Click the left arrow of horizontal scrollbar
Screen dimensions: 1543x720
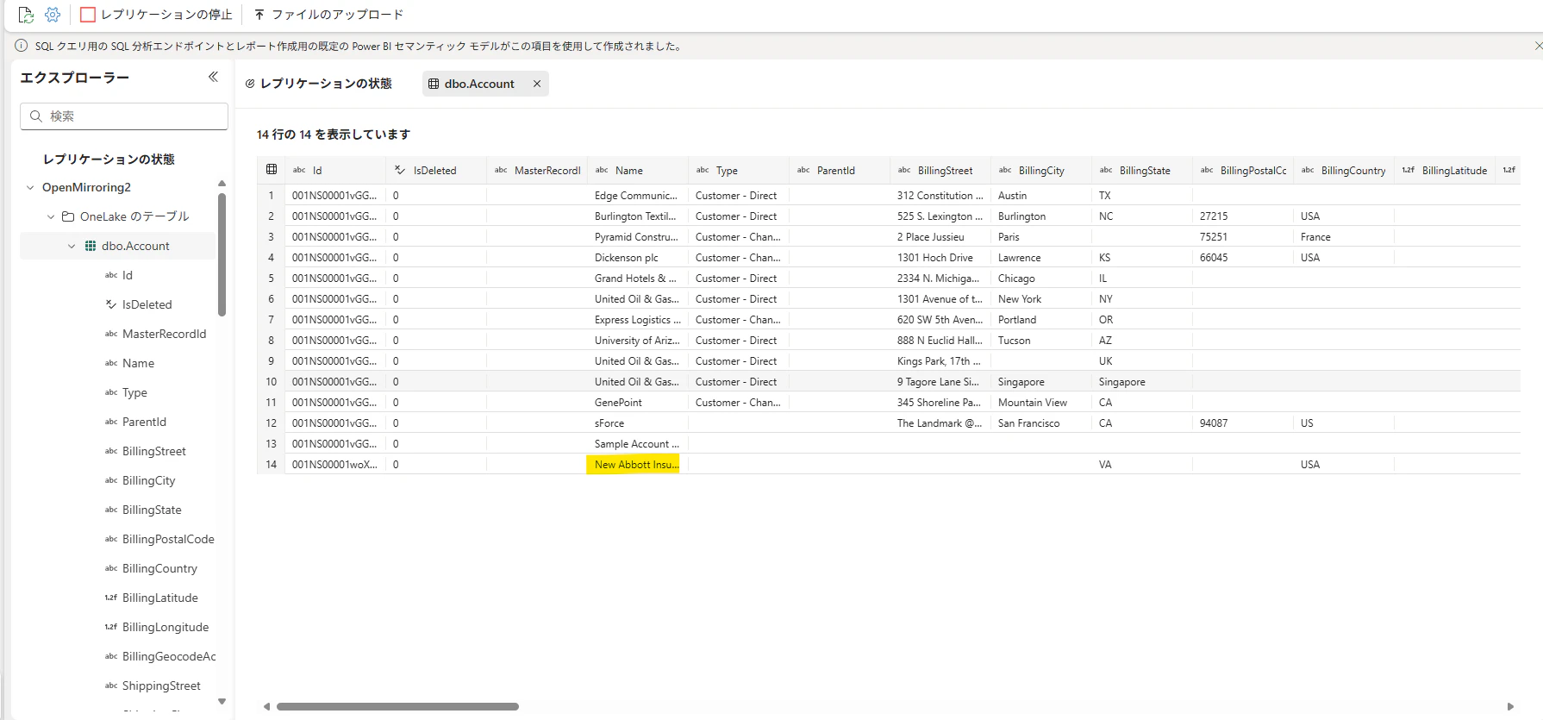[266, 706]
